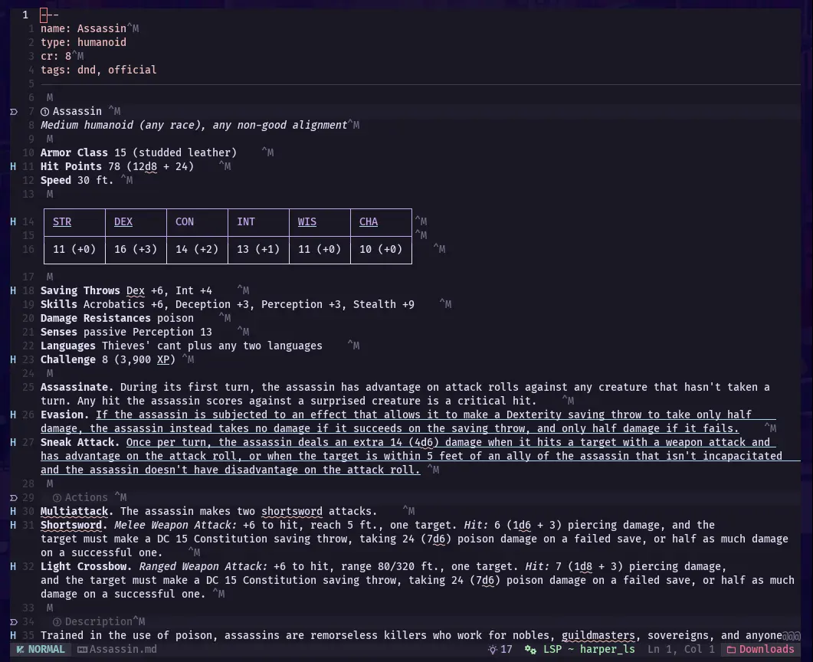Click the underlined DEX table header
The width and height of the screenshot is (813, 662).
pos(123,221)
